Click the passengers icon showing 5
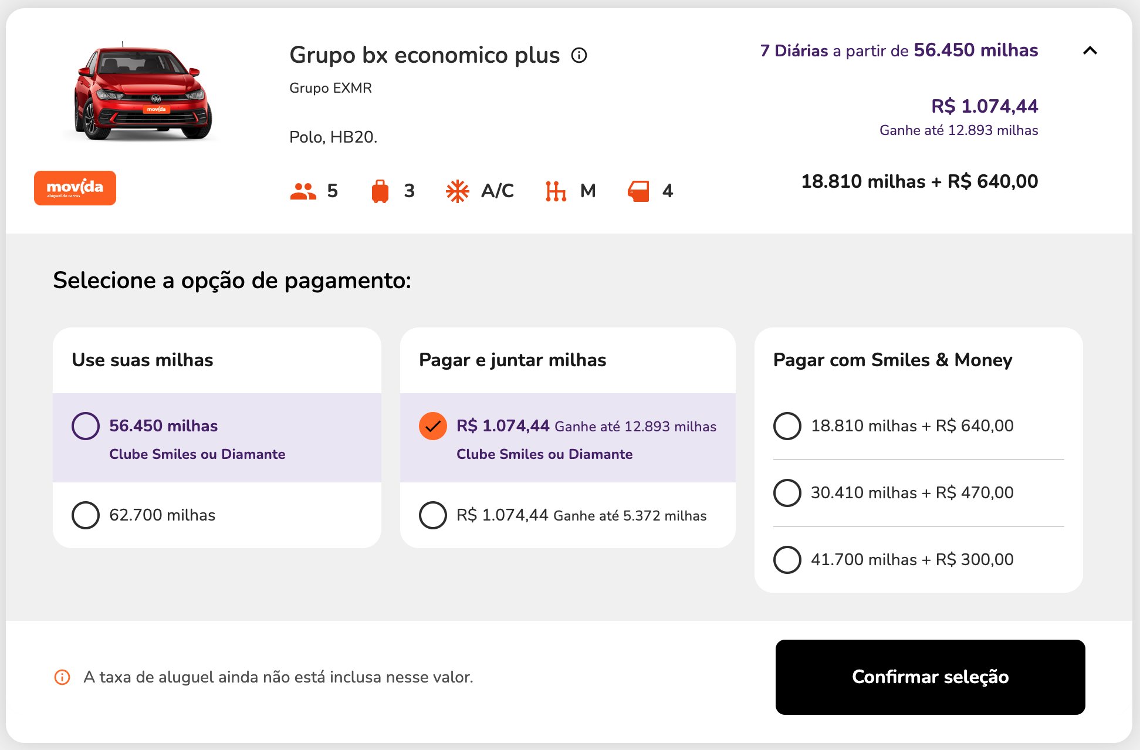The height and width of the screenshot is (750, 1140). 303,191
